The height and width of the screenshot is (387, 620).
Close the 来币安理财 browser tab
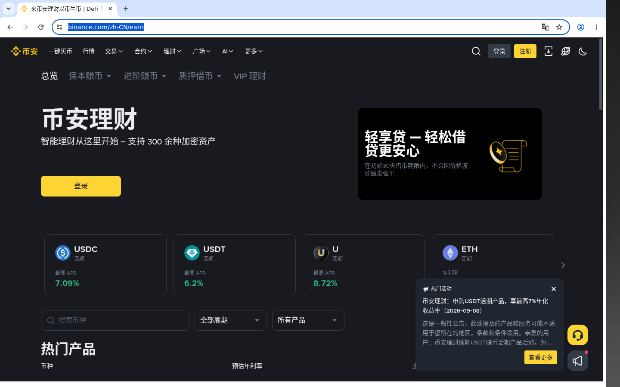click(110, 9)
